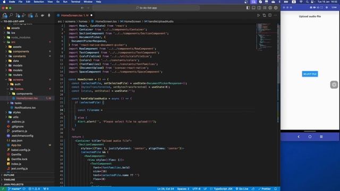Open the Terminal menu
Viewport: 340px width, 191px height.
(75, 2)
